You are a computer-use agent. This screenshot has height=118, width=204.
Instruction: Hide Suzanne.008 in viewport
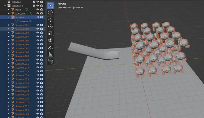coord(38,52)
